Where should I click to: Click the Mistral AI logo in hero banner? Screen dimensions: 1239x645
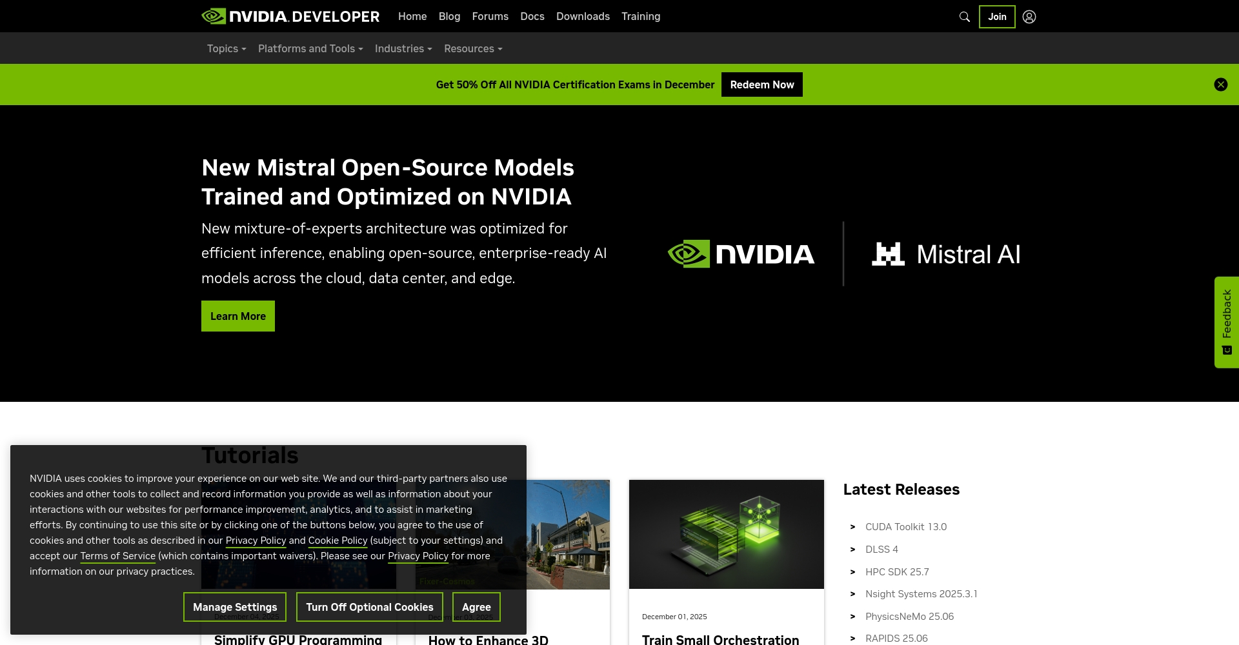pyautogui.click(x=946, y=254)
